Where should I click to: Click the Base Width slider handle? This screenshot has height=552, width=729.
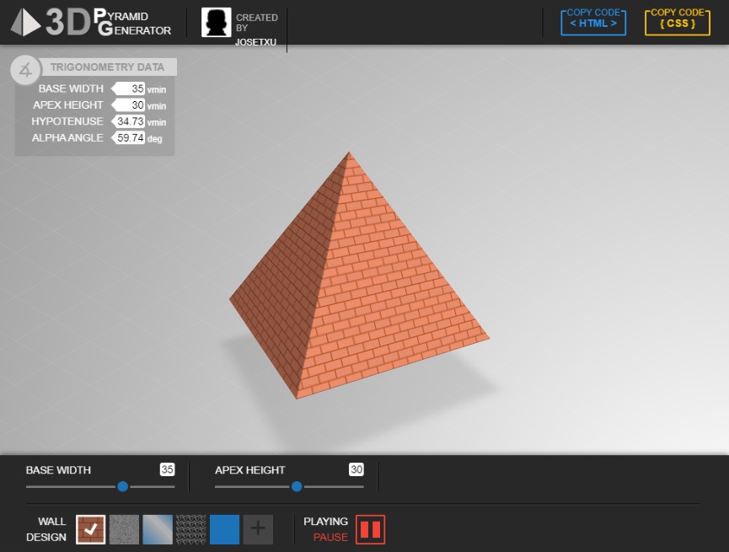click(x=123, y=486)
